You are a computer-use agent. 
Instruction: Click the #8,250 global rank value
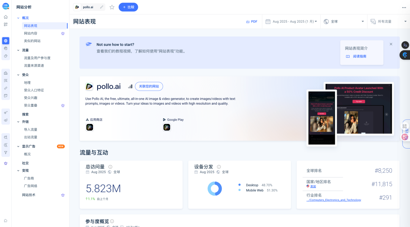pyautogui.click(x=383, y=171)
